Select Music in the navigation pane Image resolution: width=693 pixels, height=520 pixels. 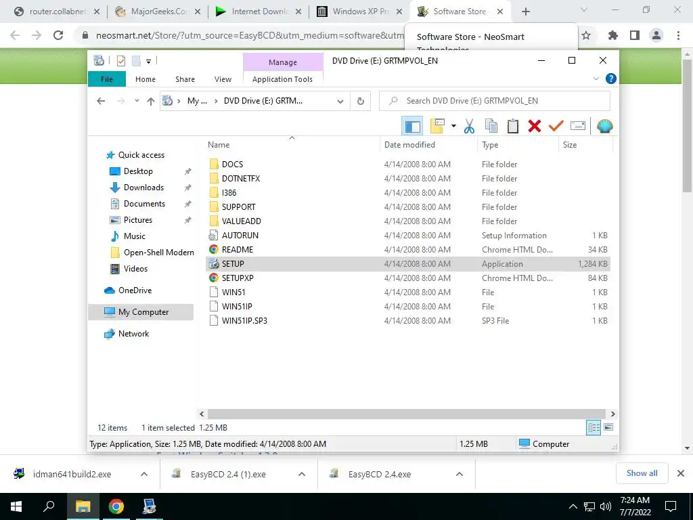tap(135, 236)
